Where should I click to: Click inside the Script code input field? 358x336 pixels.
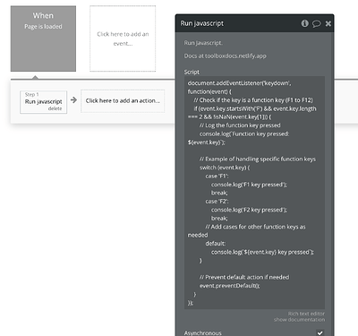tap(254, 193)
